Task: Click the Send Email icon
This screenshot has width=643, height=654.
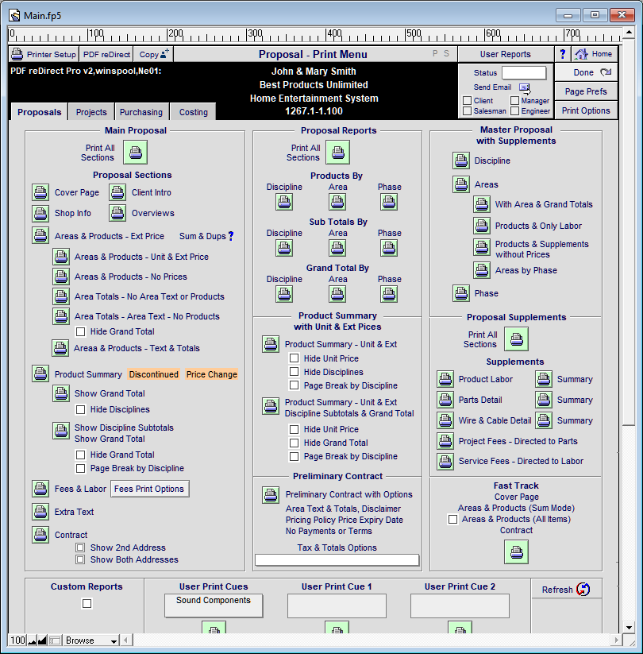Action: point(525,88)
